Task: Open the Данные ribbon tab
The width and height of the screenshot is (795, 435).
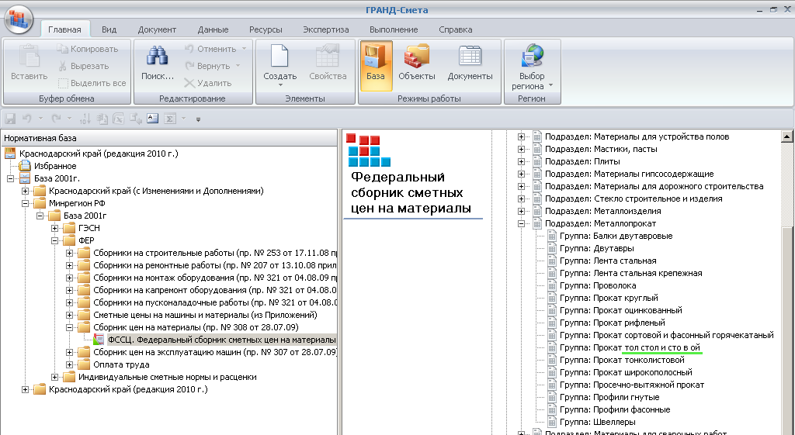Action: point(213,29)
